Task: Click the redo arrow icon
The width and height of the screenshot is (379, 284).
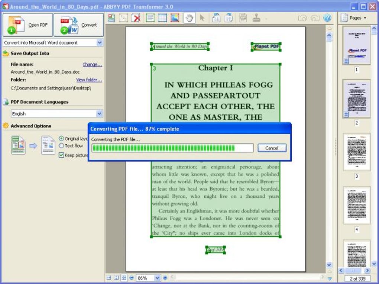Action: [x=315, y=18]
